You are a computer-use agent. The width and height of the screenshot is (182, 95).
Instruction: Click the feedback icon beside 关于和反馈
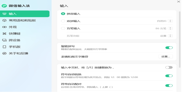point(4,53)
